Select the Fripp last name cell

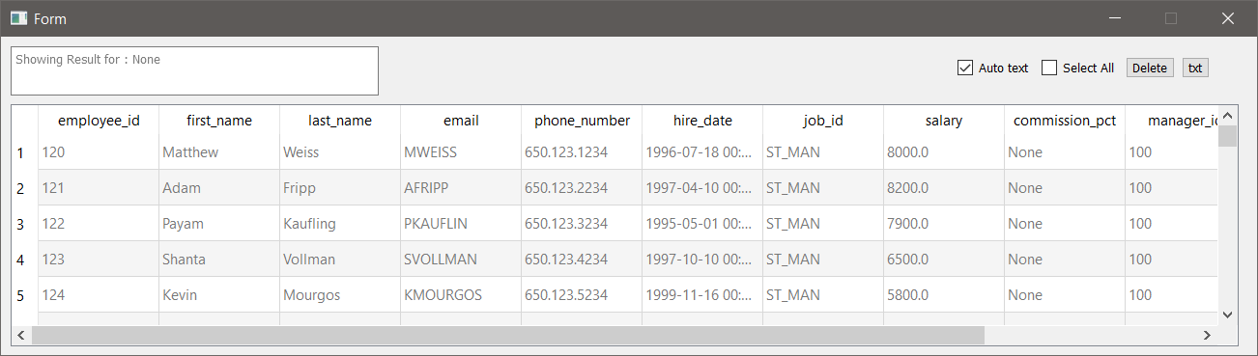click(340, 188)
